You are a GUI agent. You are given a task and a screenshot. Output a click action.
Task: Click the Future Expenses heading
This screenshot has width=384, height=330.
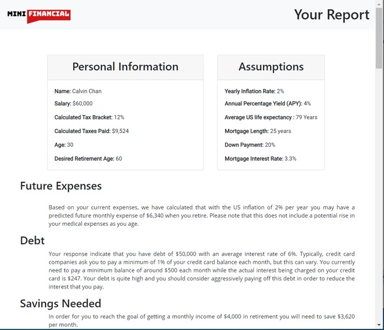pos(60,186)
